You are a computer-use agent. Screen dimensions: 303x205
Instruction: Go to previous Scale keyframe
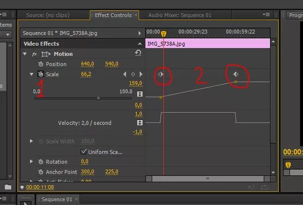(x=125, y=74)
